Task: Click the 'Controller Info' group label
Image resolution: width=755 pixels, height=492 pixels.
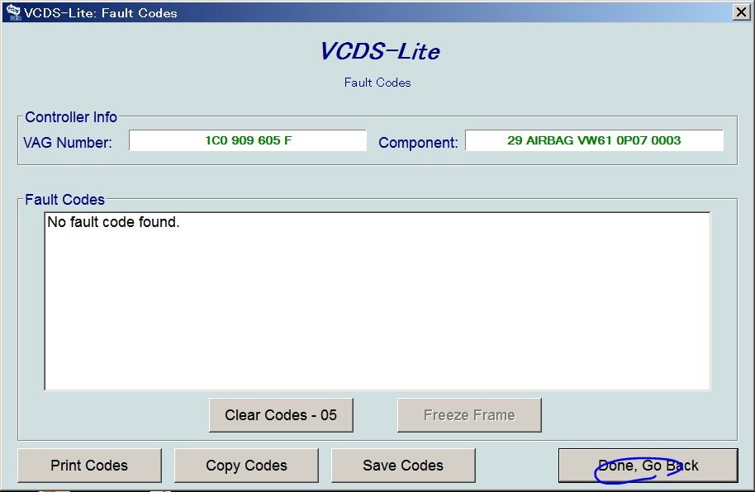Action: coord(71,117)
